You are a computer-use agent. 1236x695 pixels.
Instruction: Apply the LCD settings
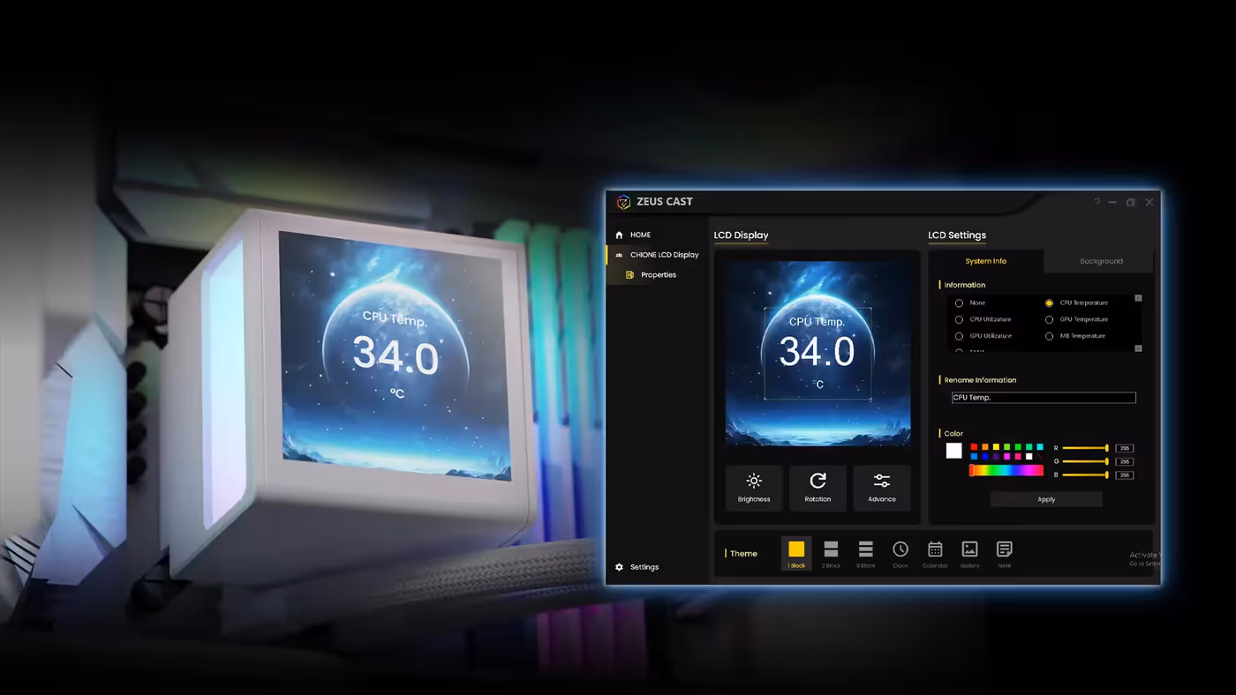point(1046,499)
